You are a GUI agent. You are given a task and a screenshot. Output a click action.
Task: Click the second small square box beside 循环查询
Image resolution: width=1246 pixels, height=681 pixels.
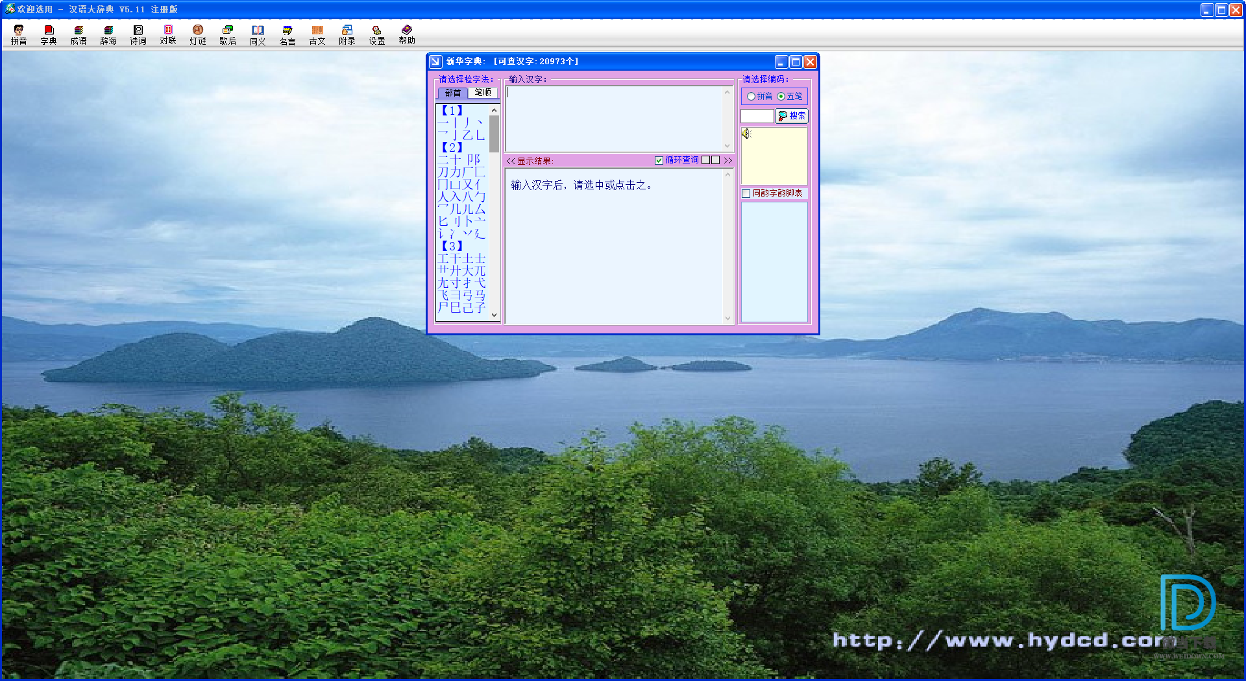(715, 160)
